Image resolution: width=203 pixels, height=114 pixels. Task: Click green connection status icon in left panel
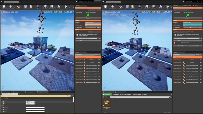pos(88,15)
